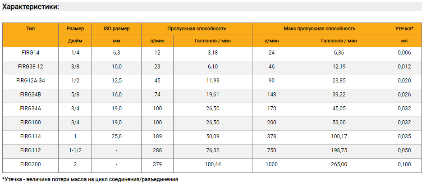
Task: Click the FIRG200 type cell
Action: (31, 164)
